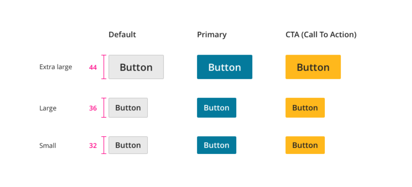Click the Small row label
Viewport: 412px width, 187px height.
48,146
